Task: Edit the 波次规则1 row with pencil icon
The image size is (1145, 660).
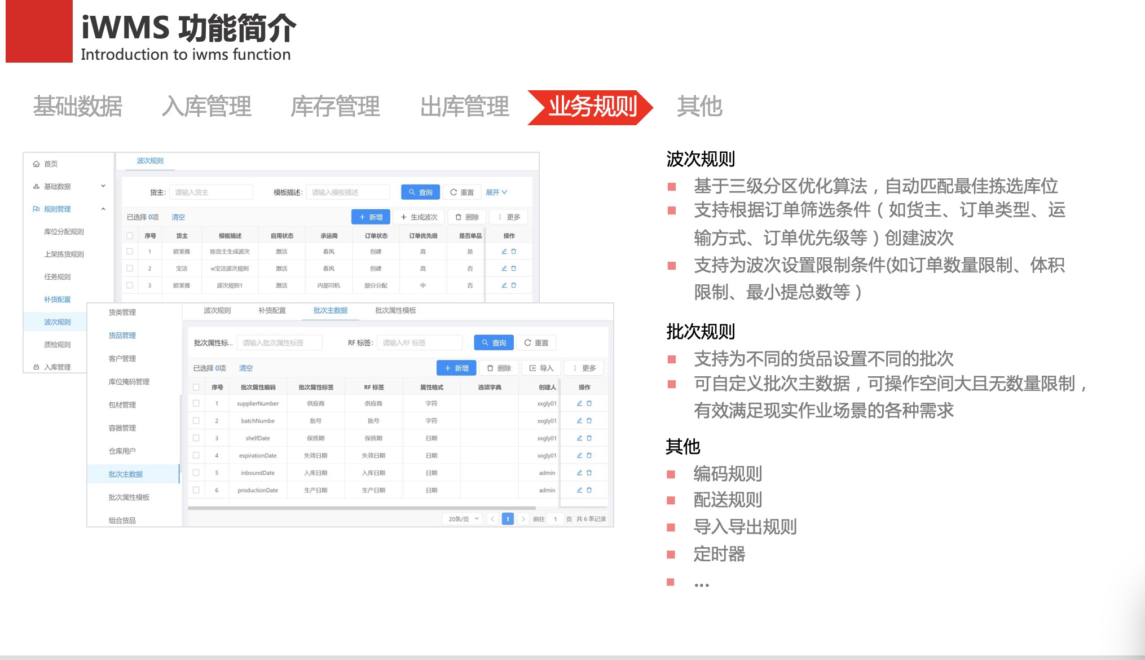Action: tap(504, 285)
